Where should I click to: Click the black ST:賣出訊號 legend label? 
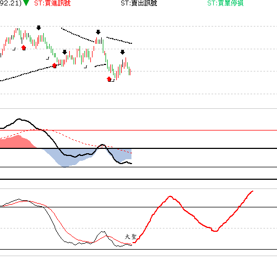pos(139,3)
